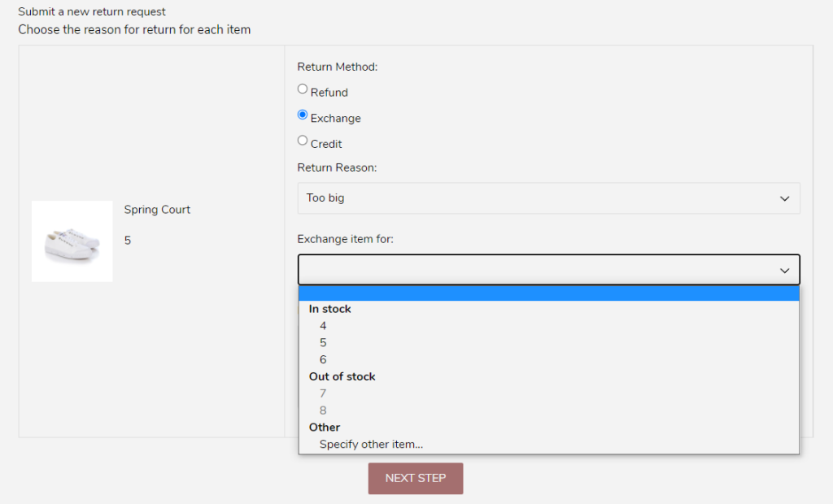Select the blank highlighted option in the list
This screenshot has height=504, width=833.
pos(549,293)
